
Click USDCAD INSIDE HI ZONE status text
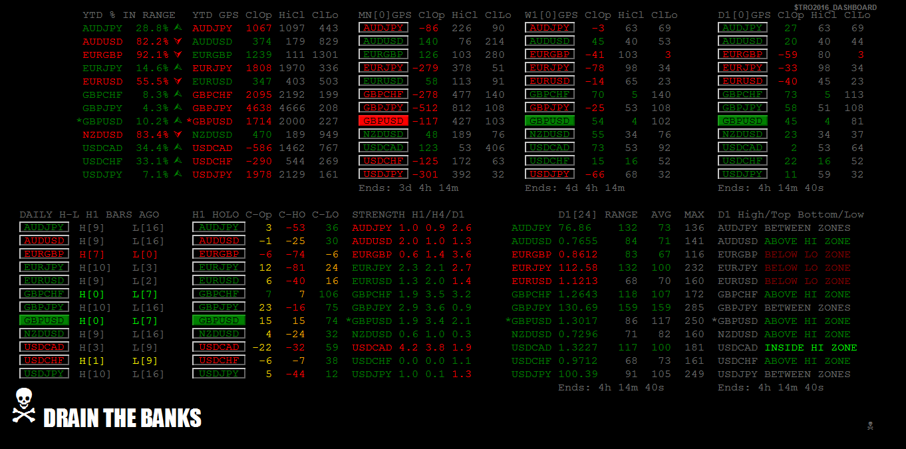(x=788, y=347)
